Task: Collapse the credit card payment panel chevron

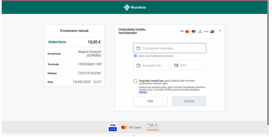Action: point(220,31)
